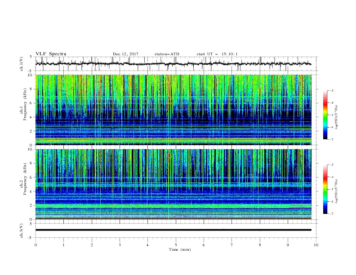
Task: Click the time axis tick label "3"
Action: (x=120, y=245)
